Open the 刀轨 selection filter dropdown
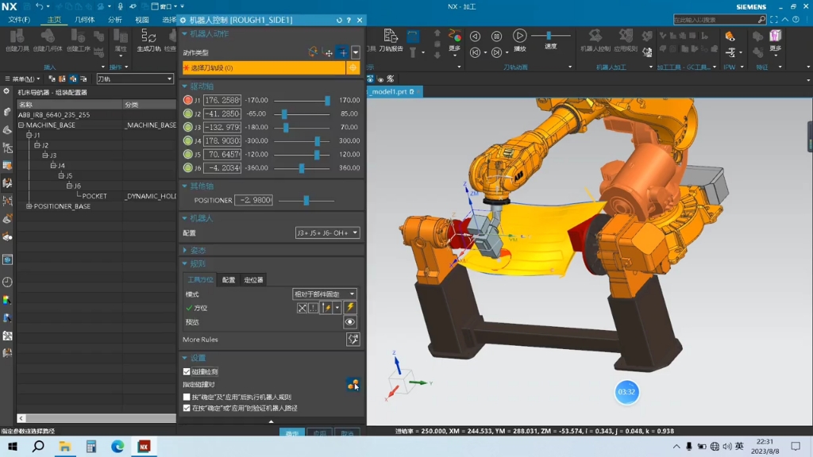The image size is (813, 457). tap(135, 79)
